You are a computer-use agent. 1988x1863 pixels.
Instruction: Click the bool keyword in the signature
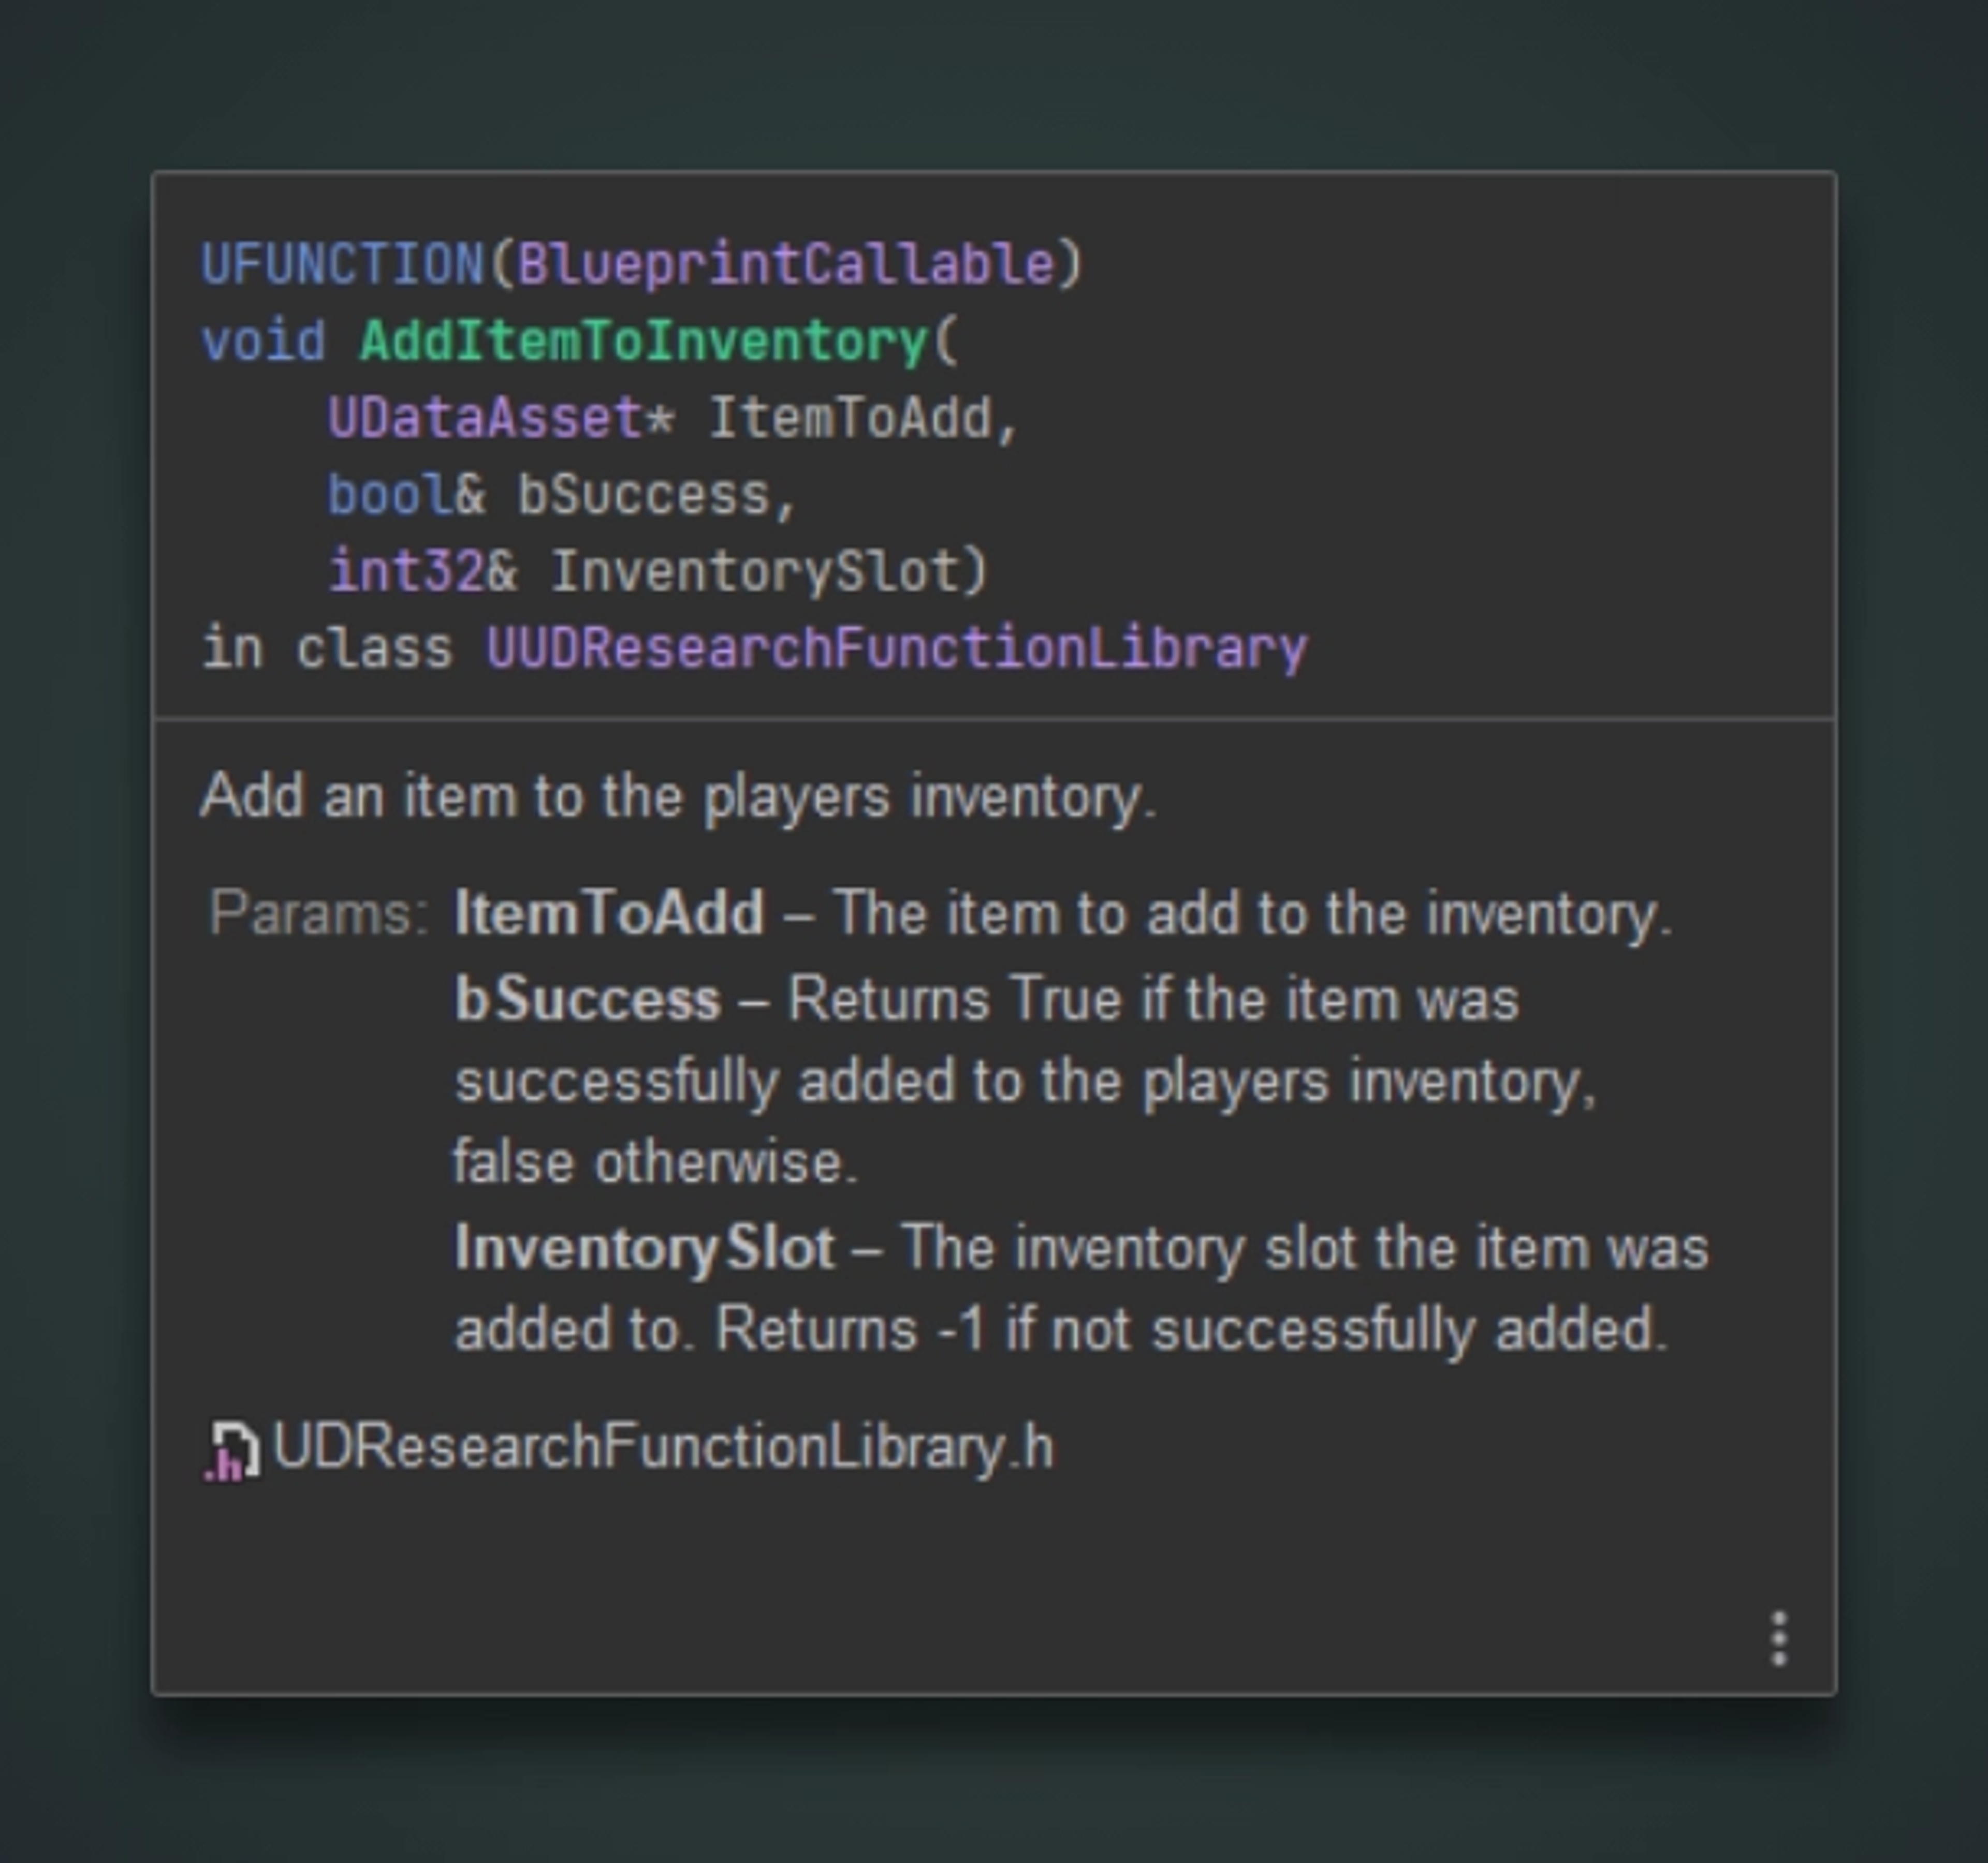(390, 495)
